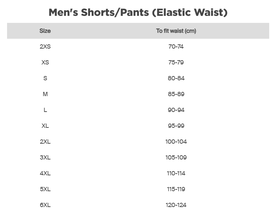Click the 6XL size label
278x219 pixels.
(x=45, y=205)
